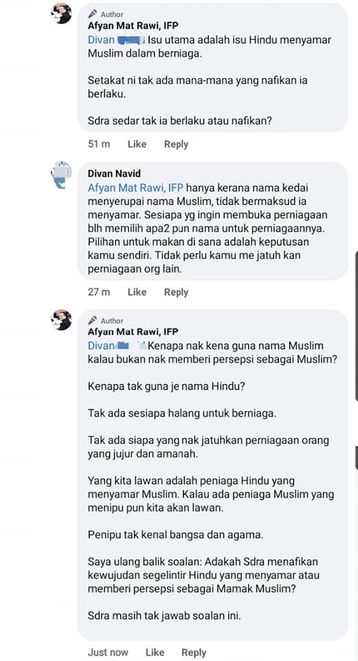Click the 51 m timestamp
358x661 pixels.
click(x=99, y=144)
